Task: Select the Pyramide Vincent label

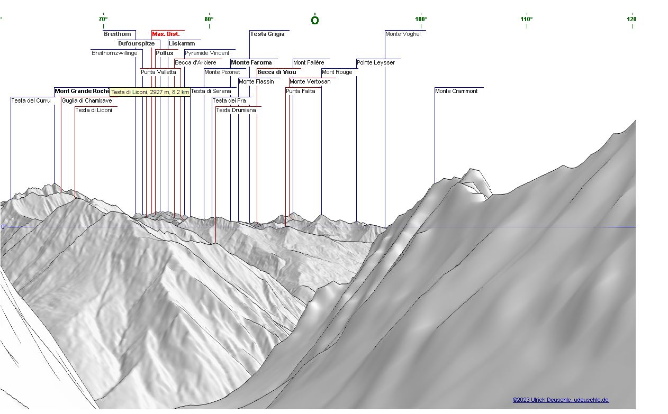Action: coord(206,53)
